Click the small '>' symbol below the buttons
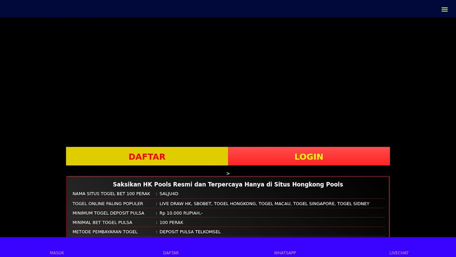The height and width of the screenshot is (257, 456). (228, 174)
